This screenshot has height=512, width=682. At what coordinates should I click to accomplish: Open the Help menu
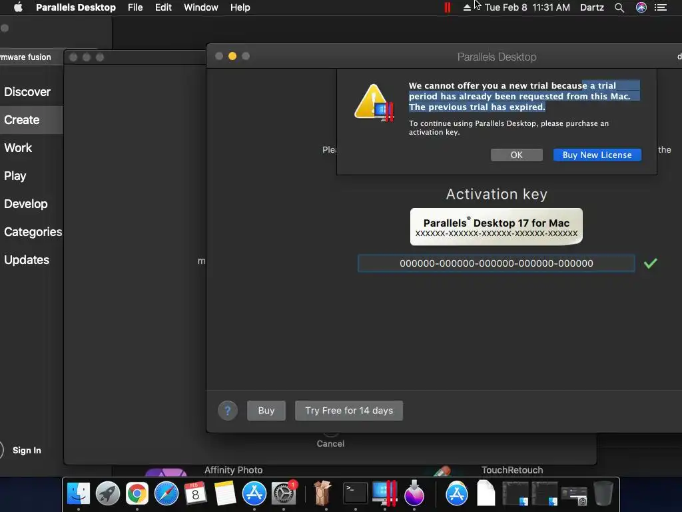click(240, 7)
